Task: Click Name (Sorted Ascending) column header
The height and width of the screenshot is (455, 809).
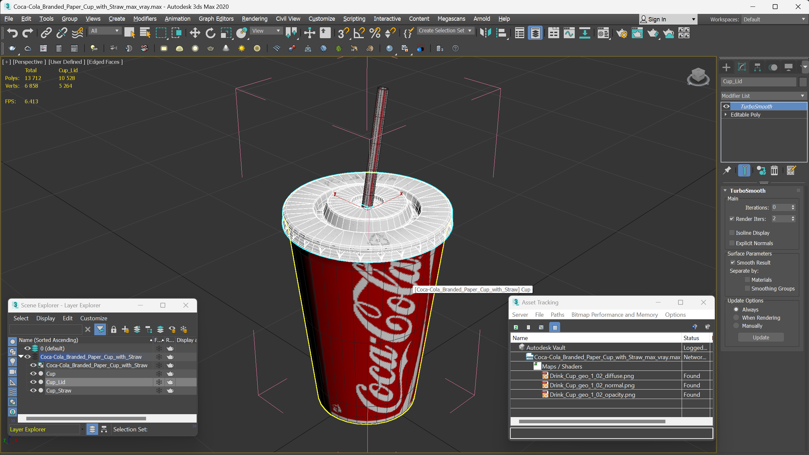Action: (86, 340)
